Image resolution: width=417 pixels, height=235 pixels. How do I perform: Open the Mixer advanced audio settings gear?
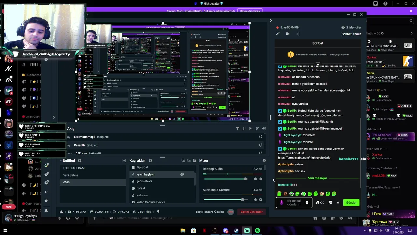tap(264, 161)
